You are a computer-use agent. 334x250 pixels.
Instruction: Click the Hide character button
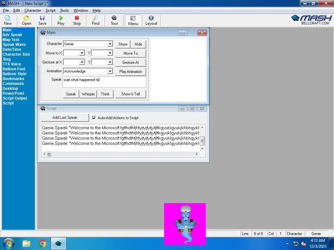pos(138,44)
